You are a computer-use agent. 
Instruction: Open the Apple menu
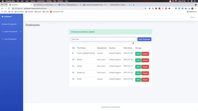3,1
